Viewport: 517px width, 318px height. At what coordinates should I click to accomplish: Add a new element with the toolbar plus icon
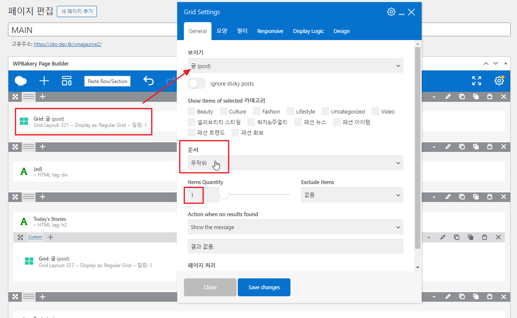coord(44,81)
